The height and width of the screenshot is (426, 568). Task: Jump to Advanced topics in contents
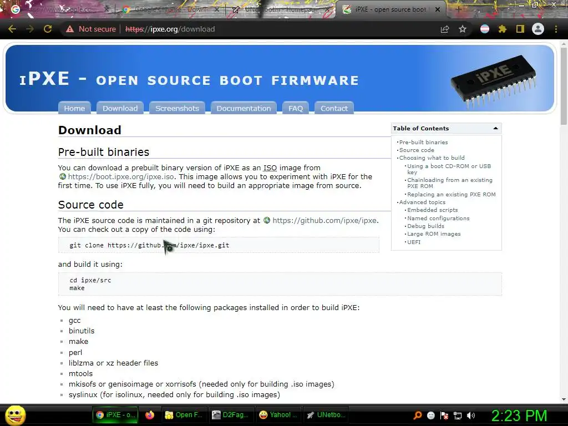tap(422, 202)
